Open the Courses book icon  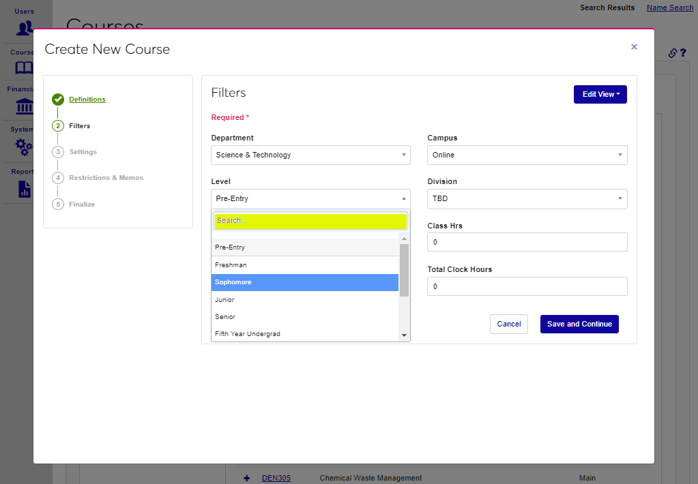pos(25,67)
